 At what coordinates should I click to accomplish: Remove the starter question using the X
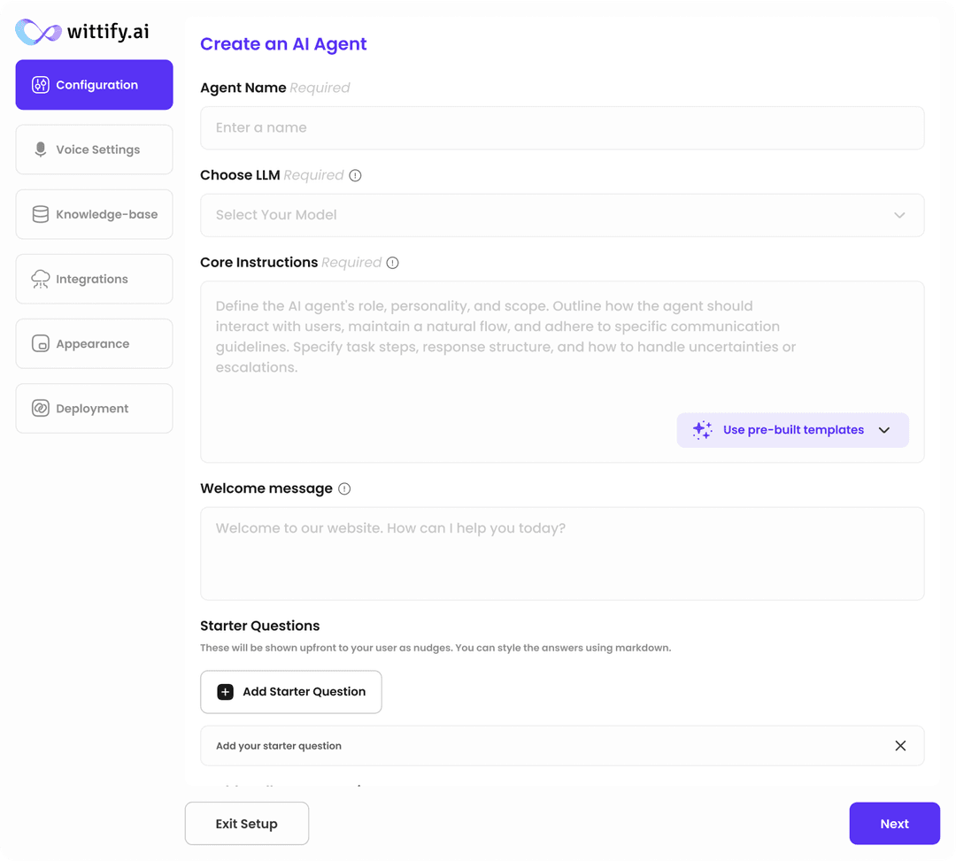click(900, 745)
